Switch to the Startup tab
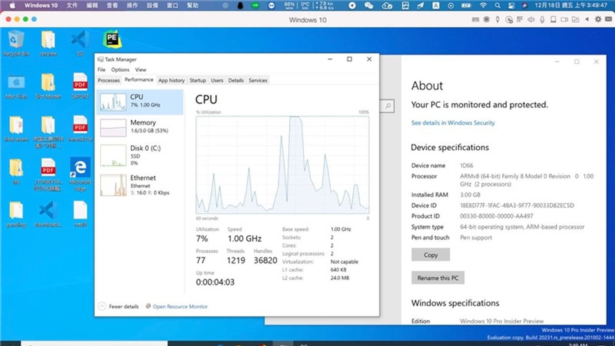This screenshot has width=615, height=346. tap(198, 80)
